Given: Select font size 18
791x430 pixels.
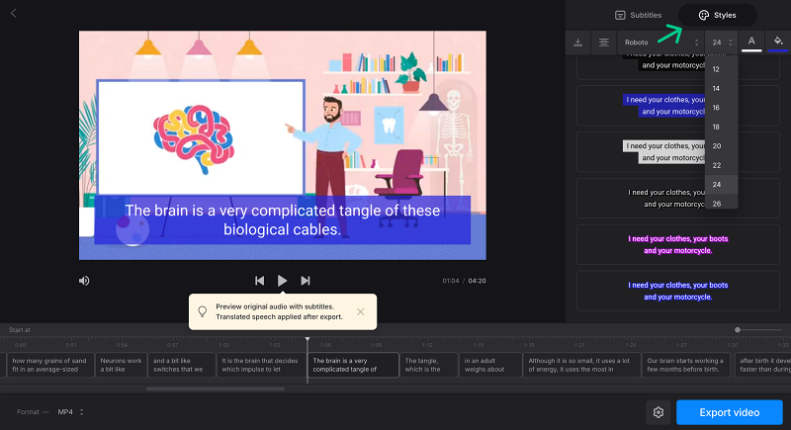Looking at the screenshot, I should click(x=722, y=128).
